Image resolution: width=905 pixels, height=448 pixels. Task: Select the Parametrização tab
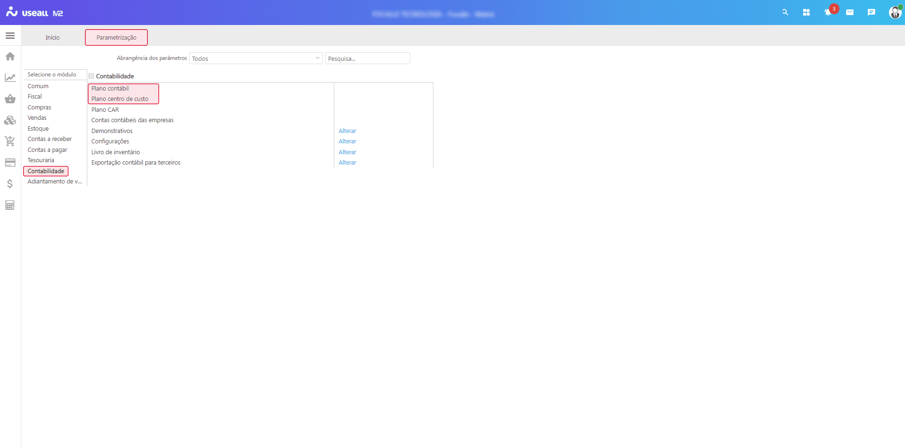click(116, 38)
